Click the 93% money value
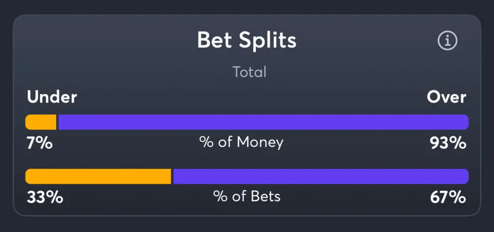Screen dimensions: 494x232 tap(448, 143)
